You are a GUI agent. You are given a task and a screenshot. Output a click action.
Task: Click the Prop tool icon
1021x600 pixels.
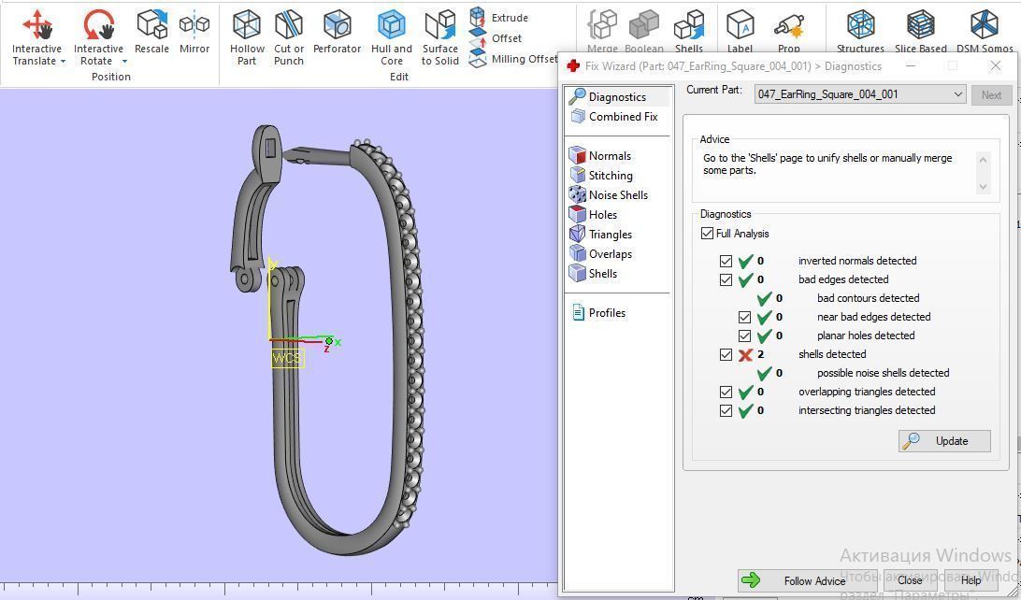[788, 26]
